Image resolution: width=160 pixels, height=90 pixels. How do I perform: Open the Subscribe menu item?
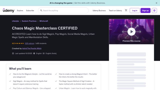coord(30,10)
